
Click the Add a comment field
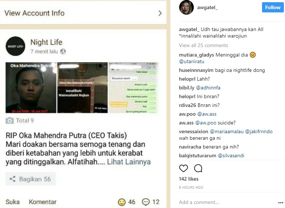tap(227, 202)
